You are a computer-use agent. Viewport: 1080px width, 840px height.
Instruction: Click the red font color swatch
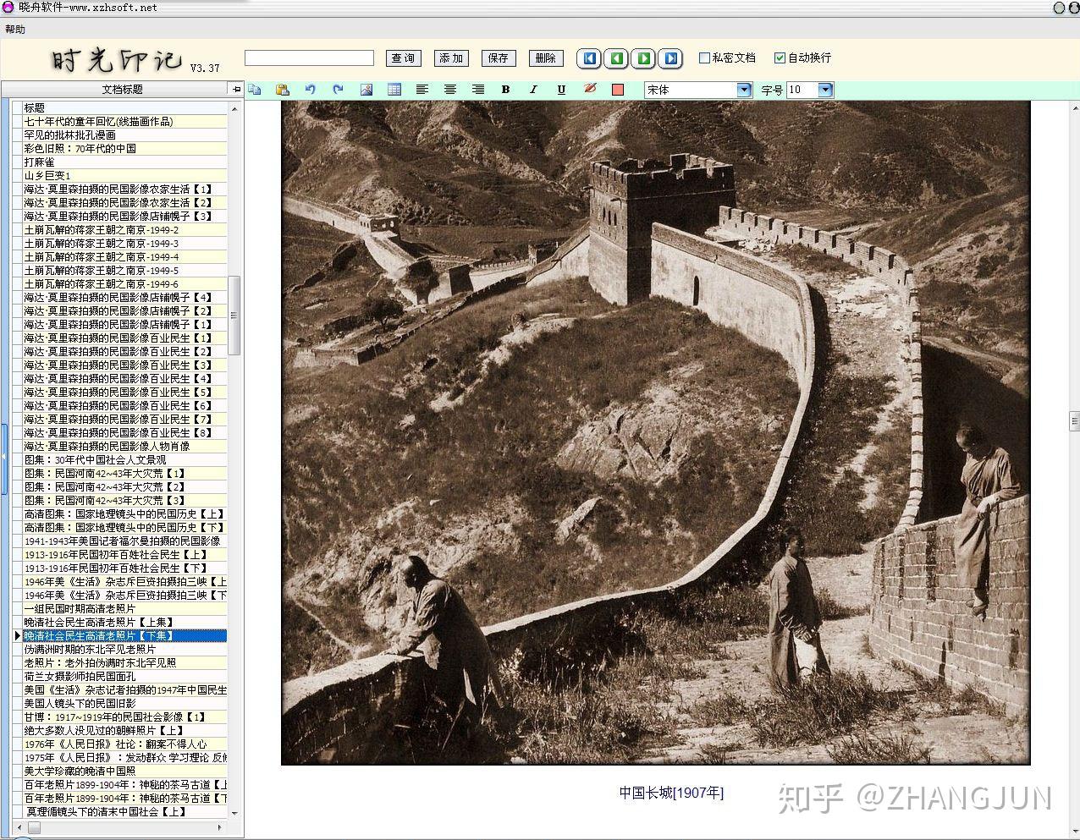coord(618,90)
